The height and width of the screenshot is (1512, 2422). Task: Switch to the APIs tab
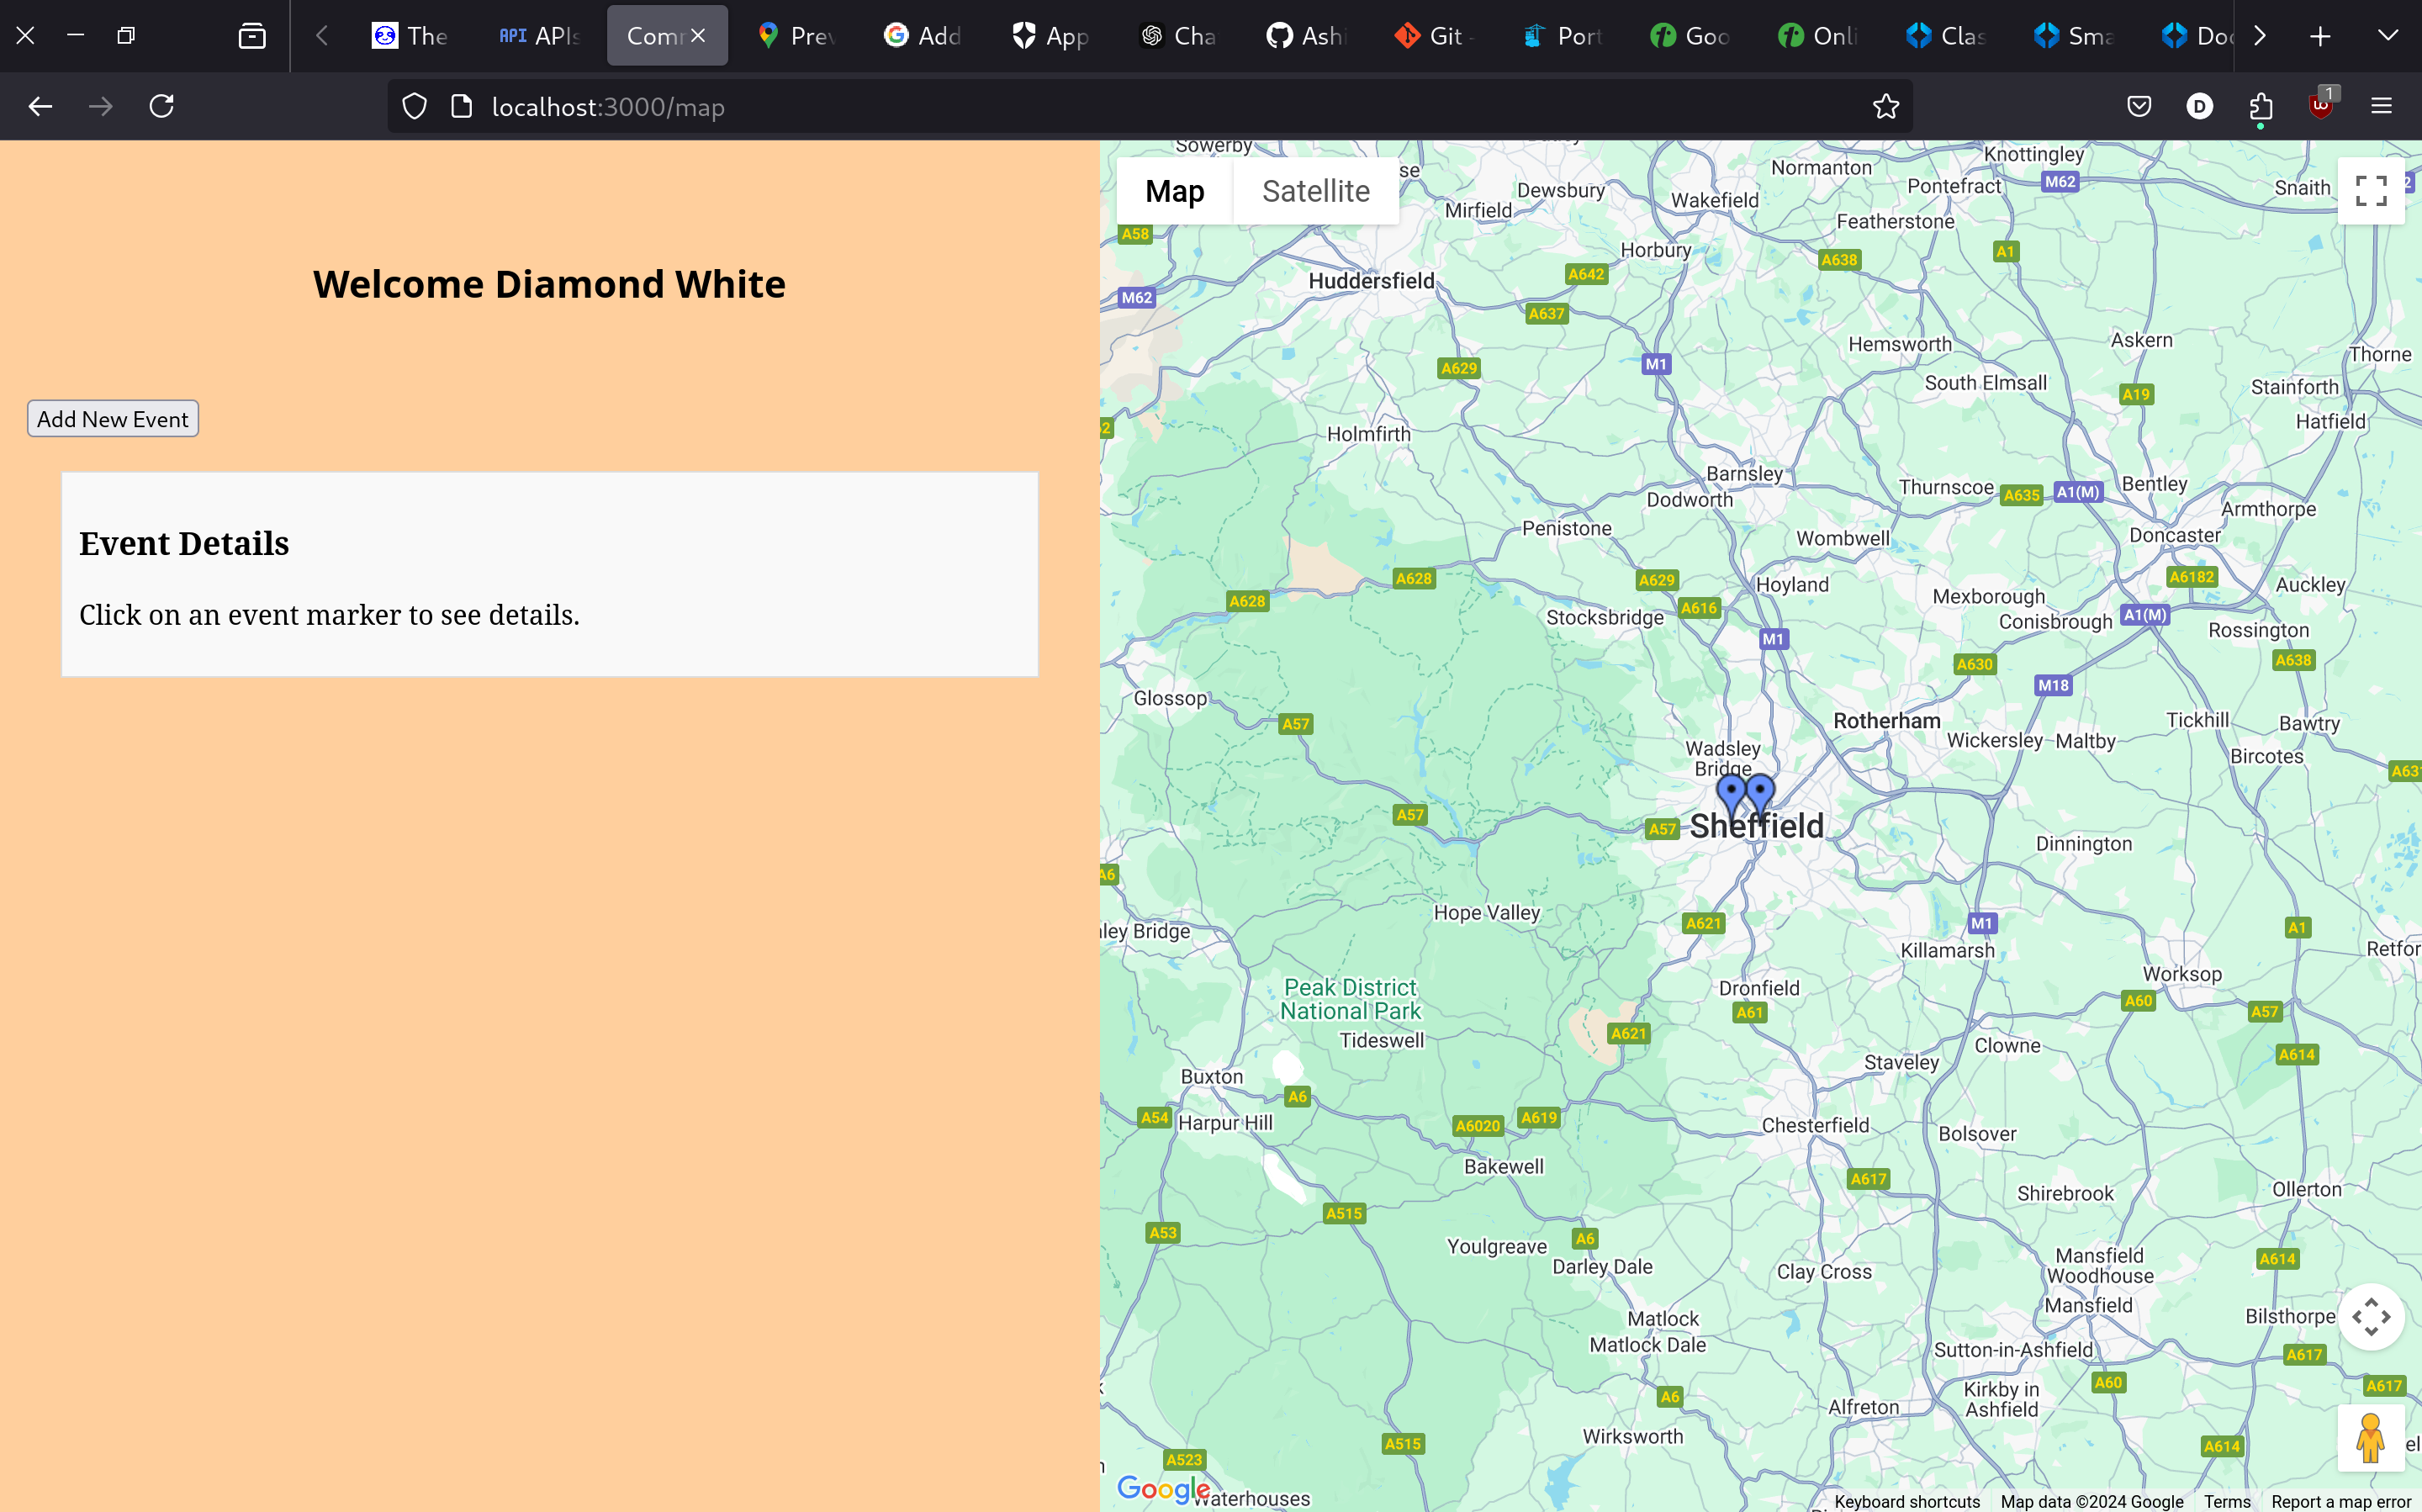coord(540,36)
